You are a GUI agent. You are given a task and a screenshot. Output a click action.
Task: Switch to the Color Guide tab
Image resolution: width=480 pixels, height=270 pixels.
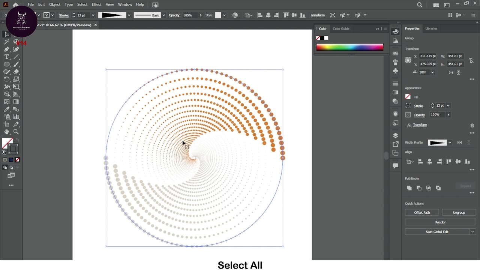coord(341,28)
